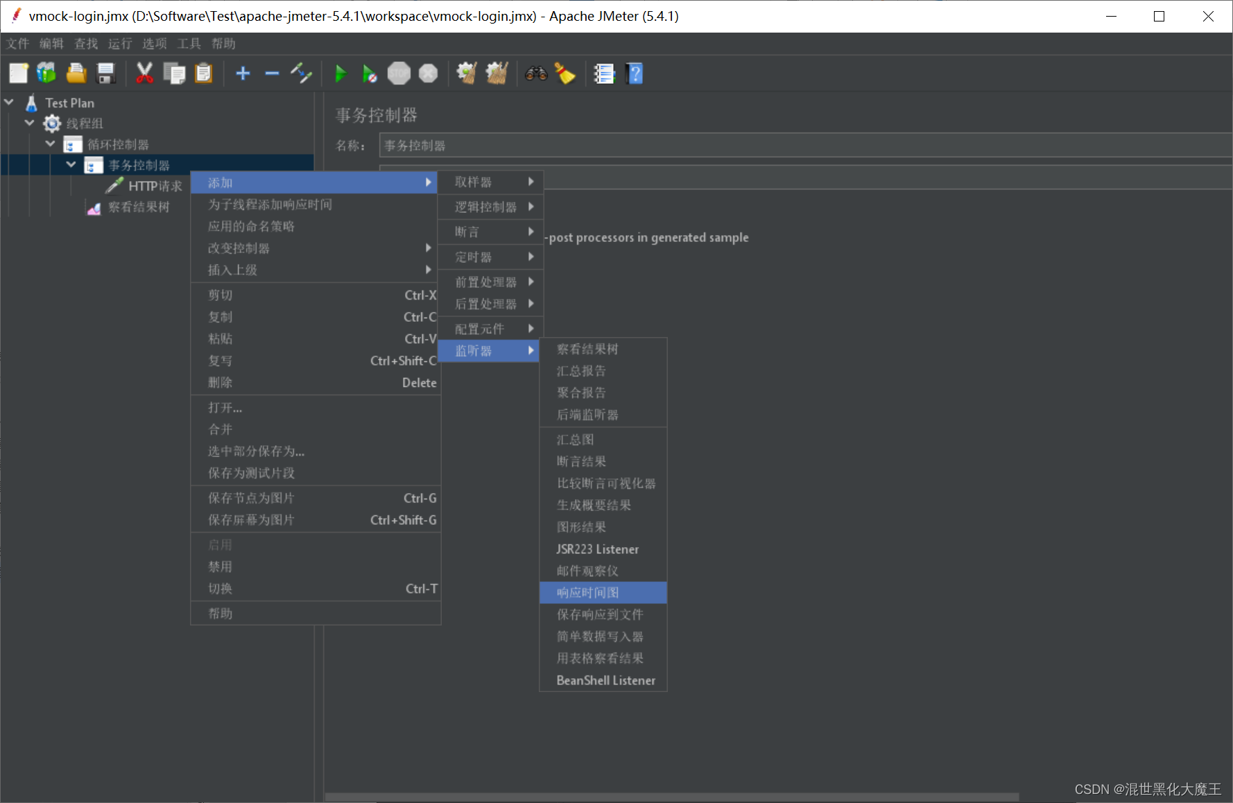Click the 线程组 gear icon
This screenshot has width=1233, height=803.
click(x=52, y=123)
